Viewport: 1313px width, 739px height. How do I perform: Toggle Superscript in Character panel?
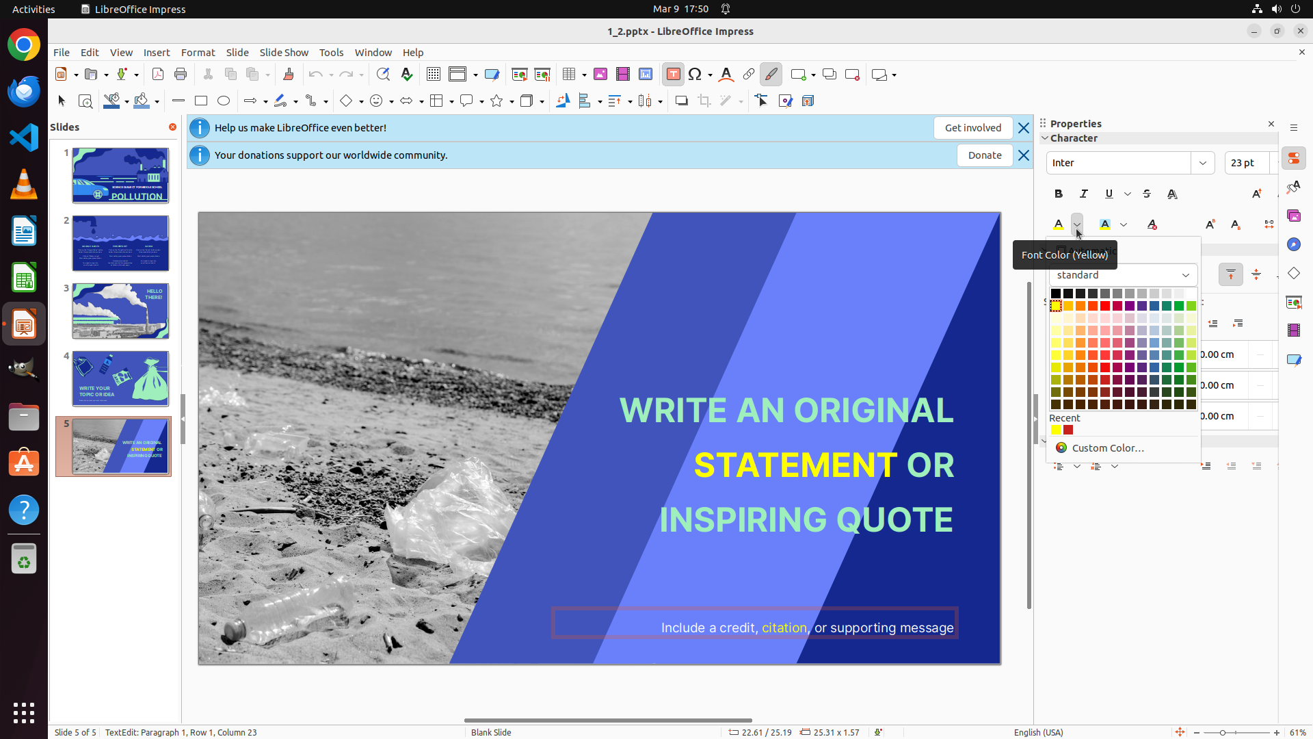point(1210,224)
